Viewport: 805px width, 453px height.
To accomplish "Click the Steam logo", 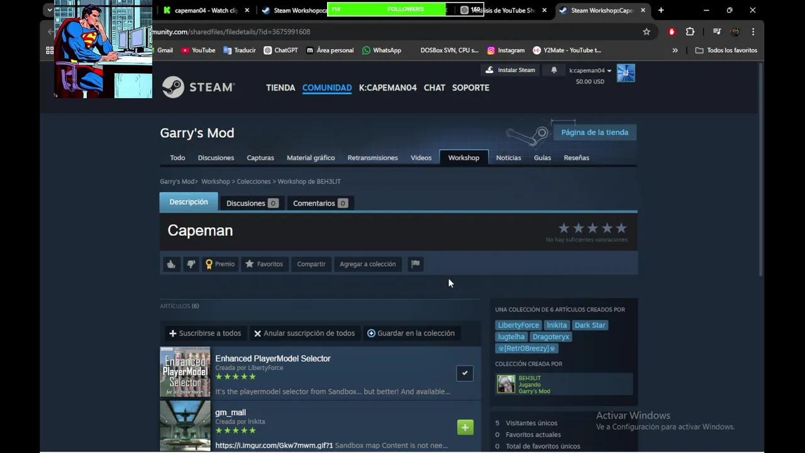I will (198, 87).
